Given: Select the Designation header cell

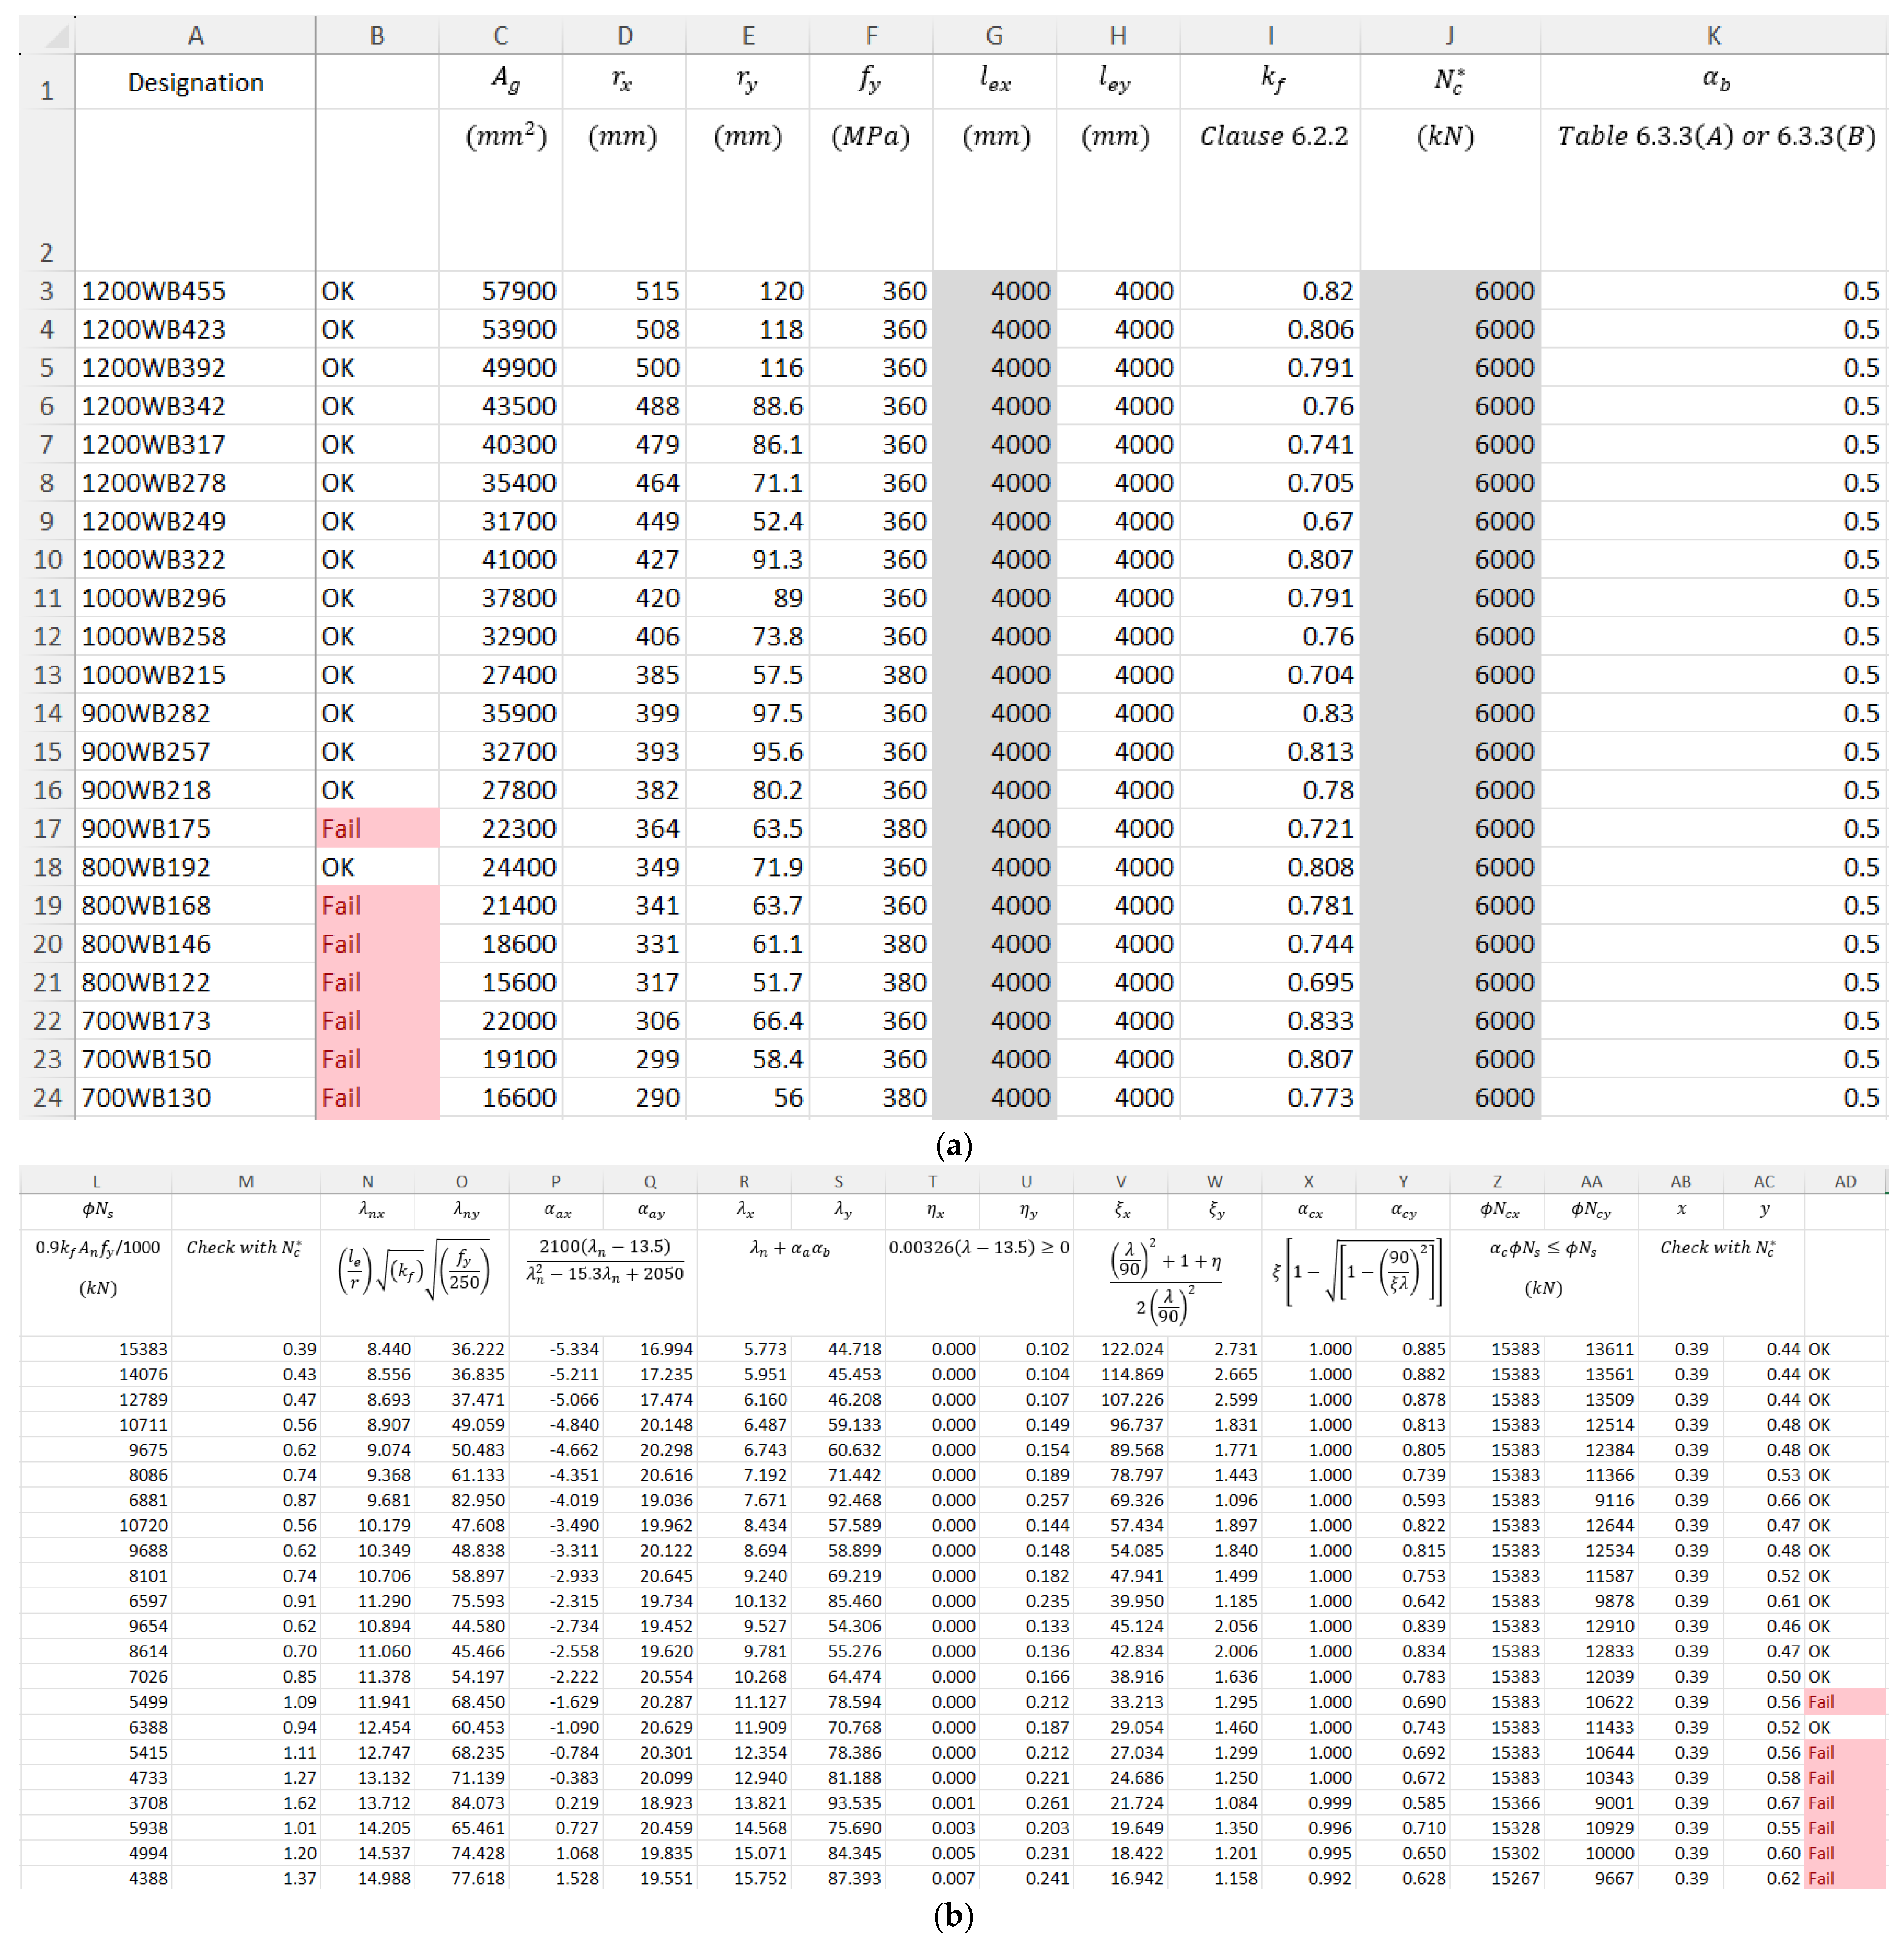Looking at the screenshot, I should coord(195,82).
